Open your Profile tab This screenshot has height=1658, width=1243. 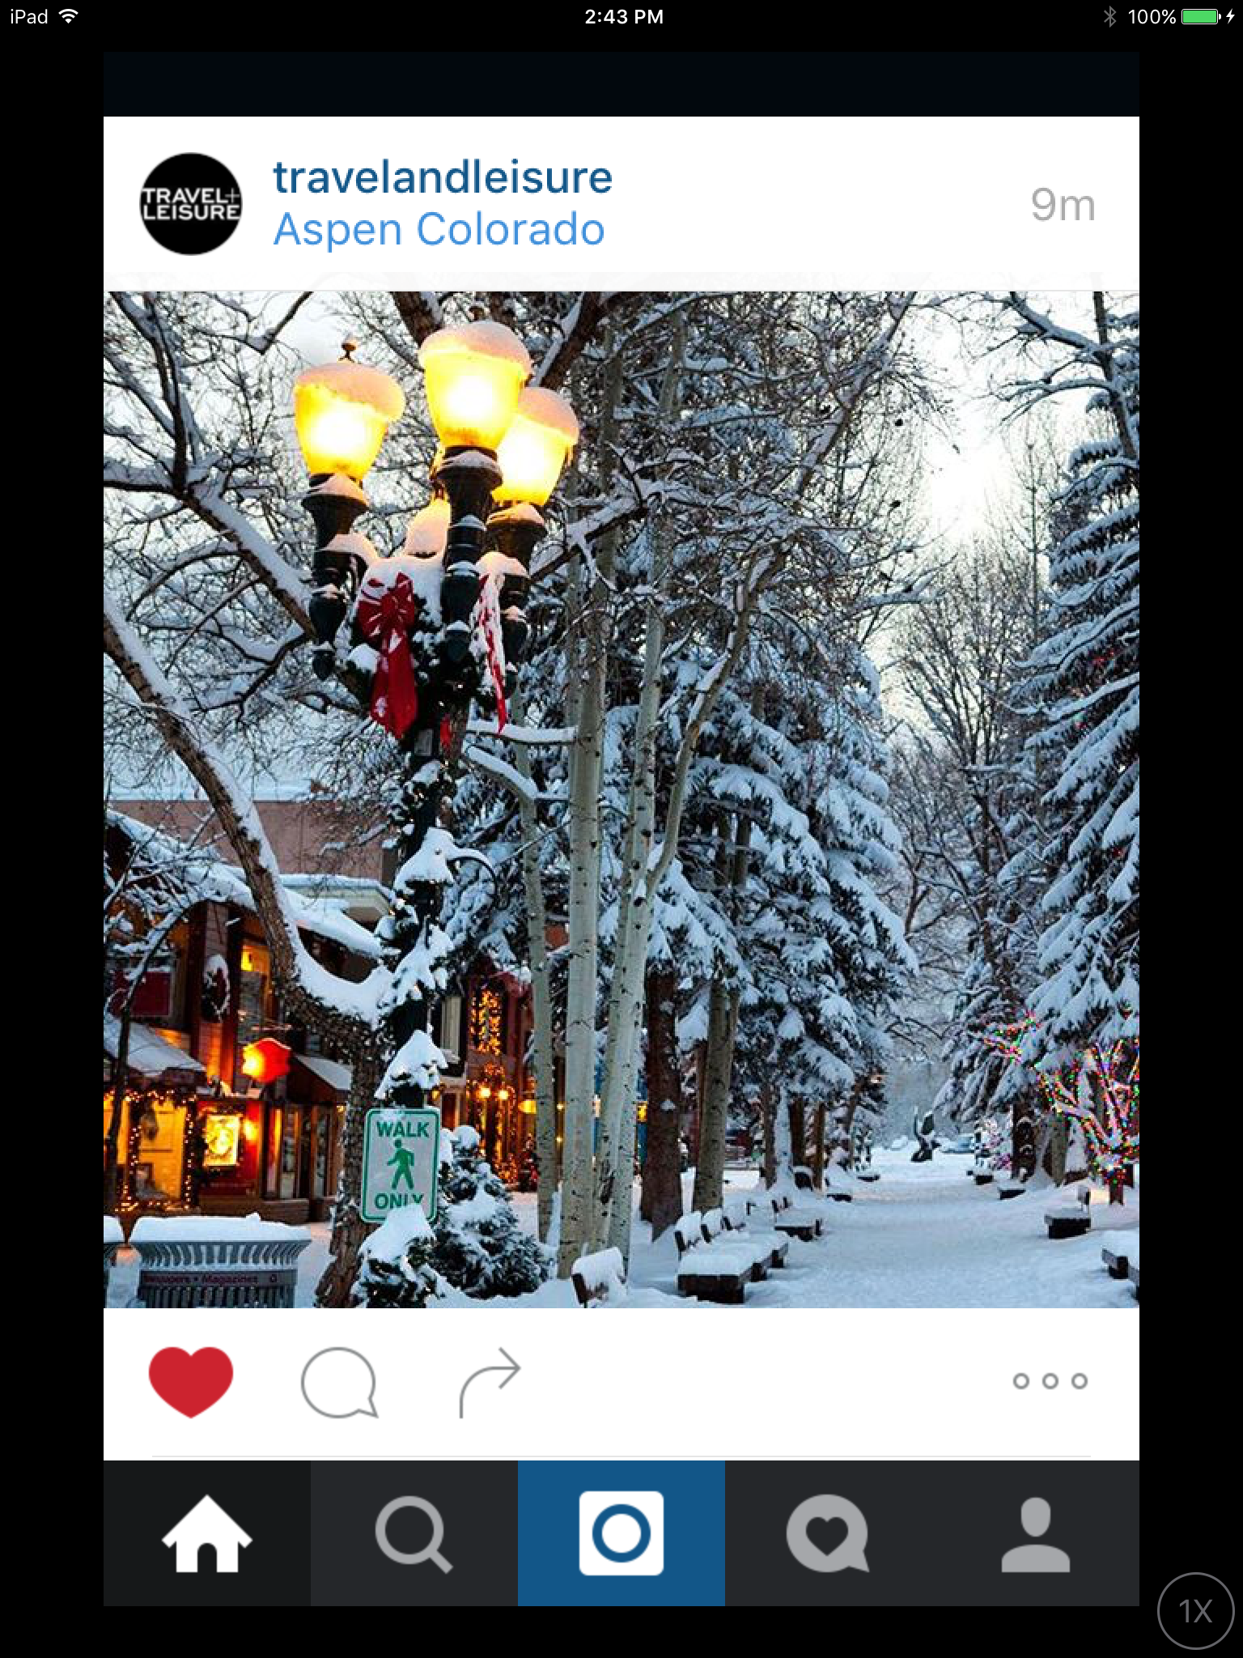click(x=1036, y=1533)
